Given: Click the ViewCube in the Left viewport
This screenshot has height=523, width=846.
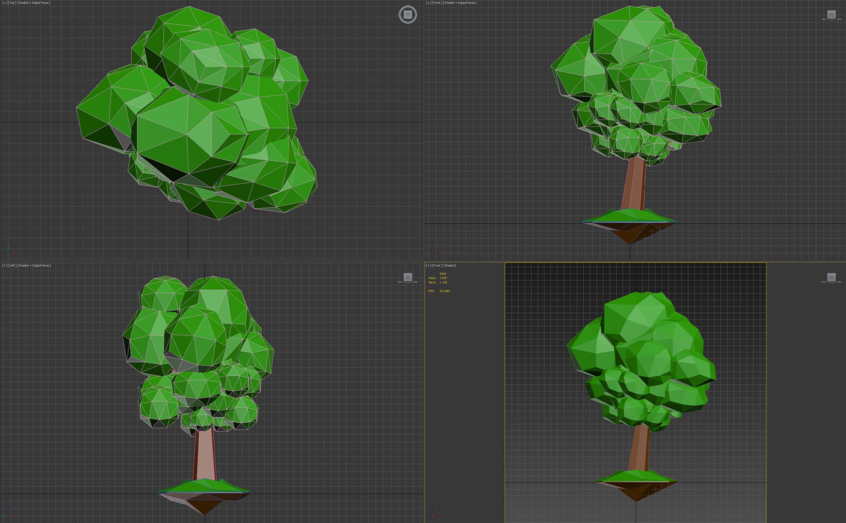Looking at the screenshot, I should (408, 277).
